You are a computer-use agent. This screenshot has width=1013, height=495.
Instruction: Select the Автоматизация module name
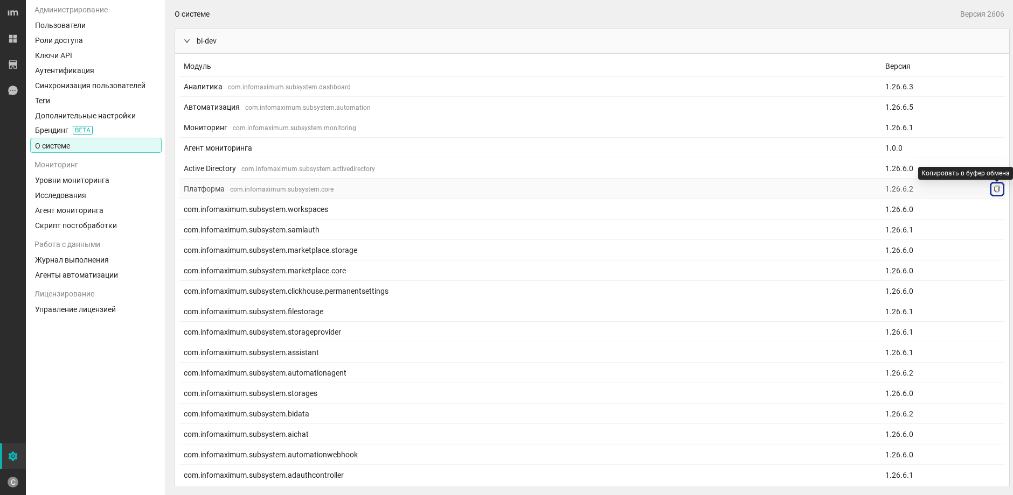(212, 107)
